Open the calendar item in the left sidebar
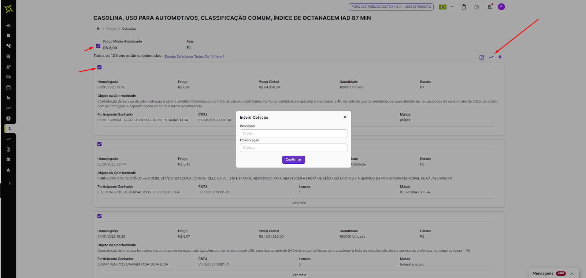586x278 pixels. click(8, 88)
